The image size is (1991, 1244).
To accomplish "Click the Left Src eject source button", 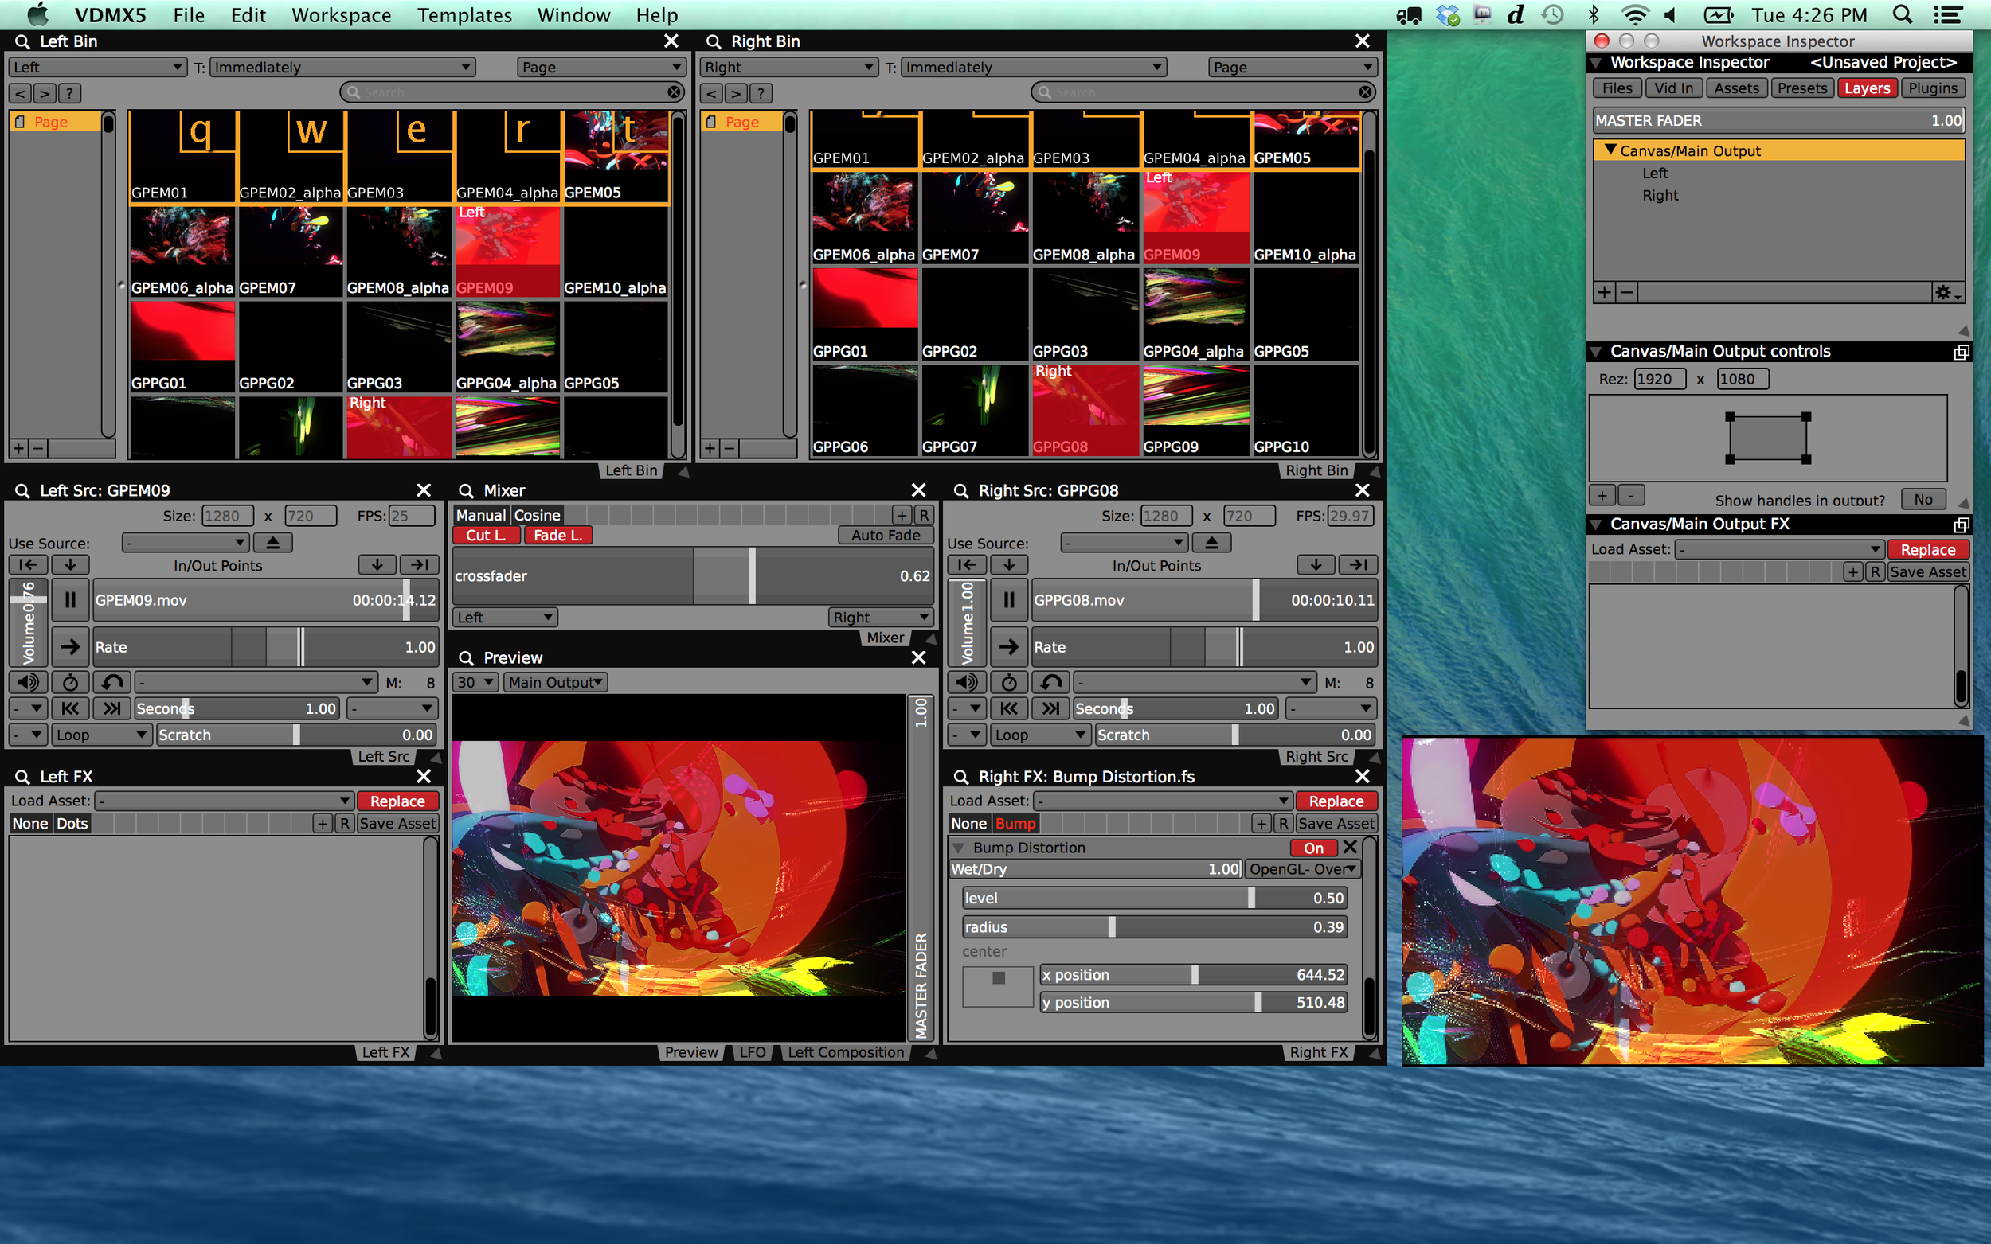I will point(273,542).
